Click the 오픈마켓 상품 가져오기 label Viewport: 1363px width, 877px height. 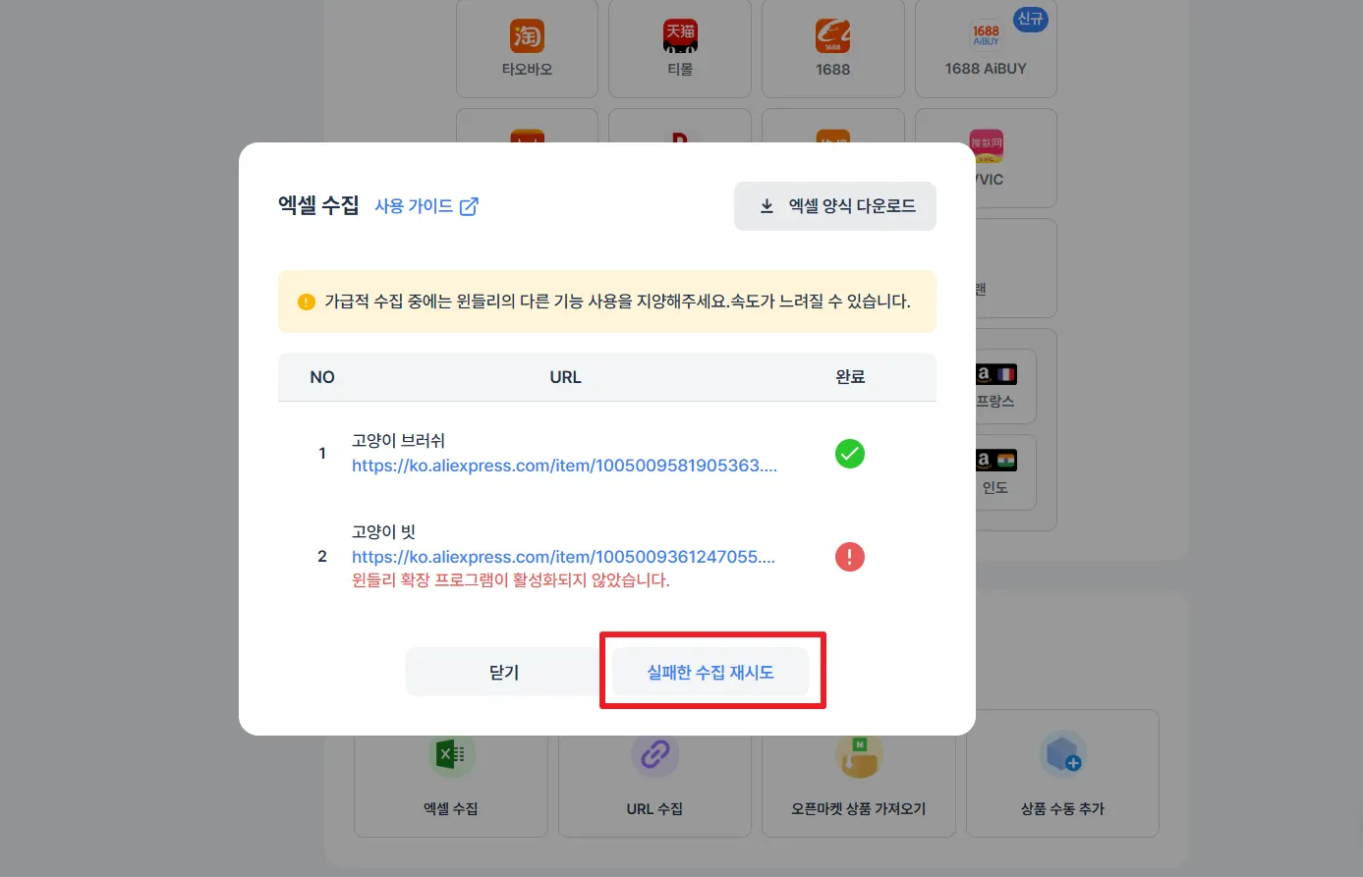point(859,809)
